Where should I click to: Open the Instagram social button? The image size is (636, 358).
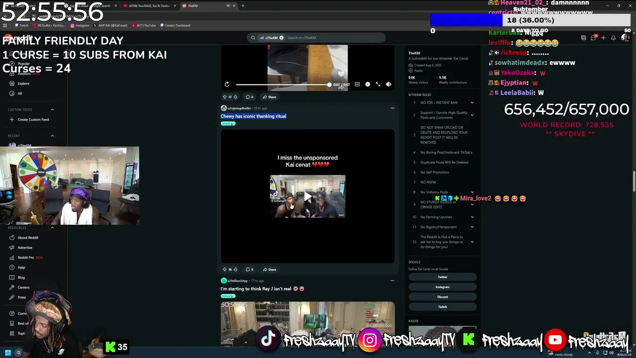point(442,287)
